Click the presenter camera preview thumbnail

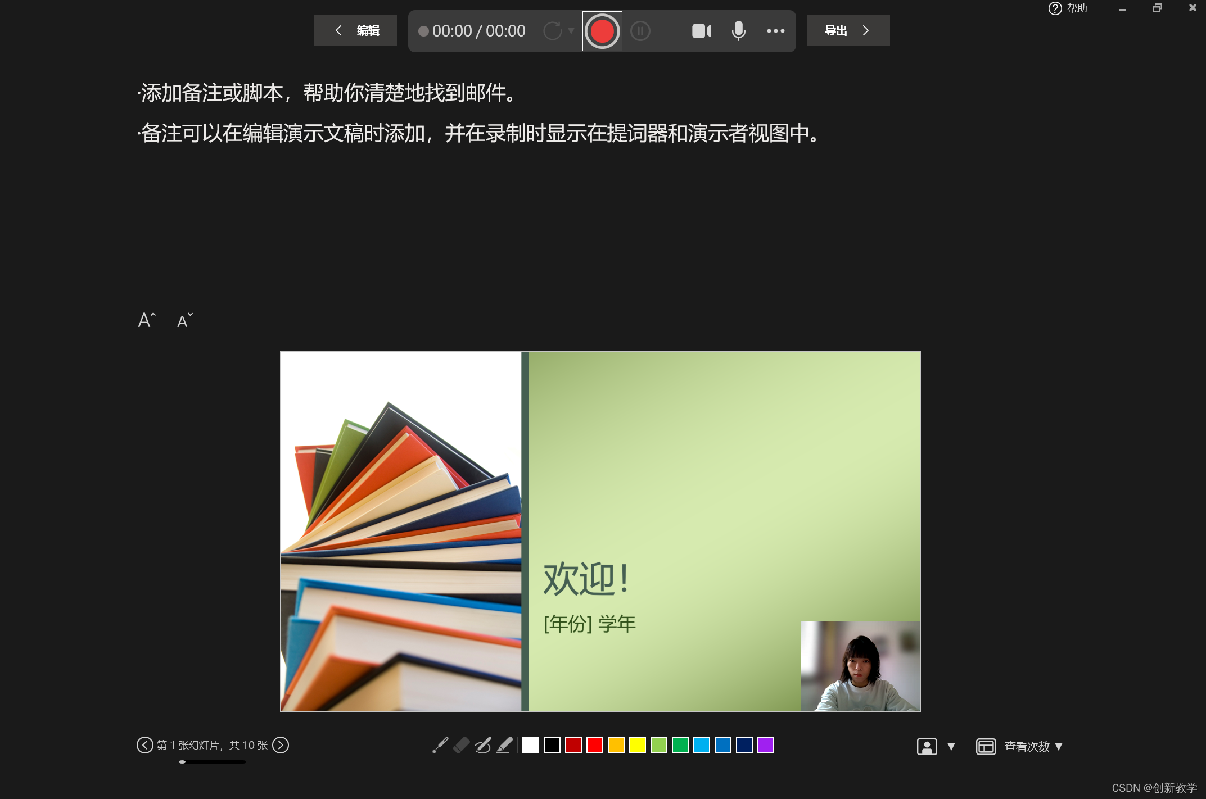tap(860, 666)
